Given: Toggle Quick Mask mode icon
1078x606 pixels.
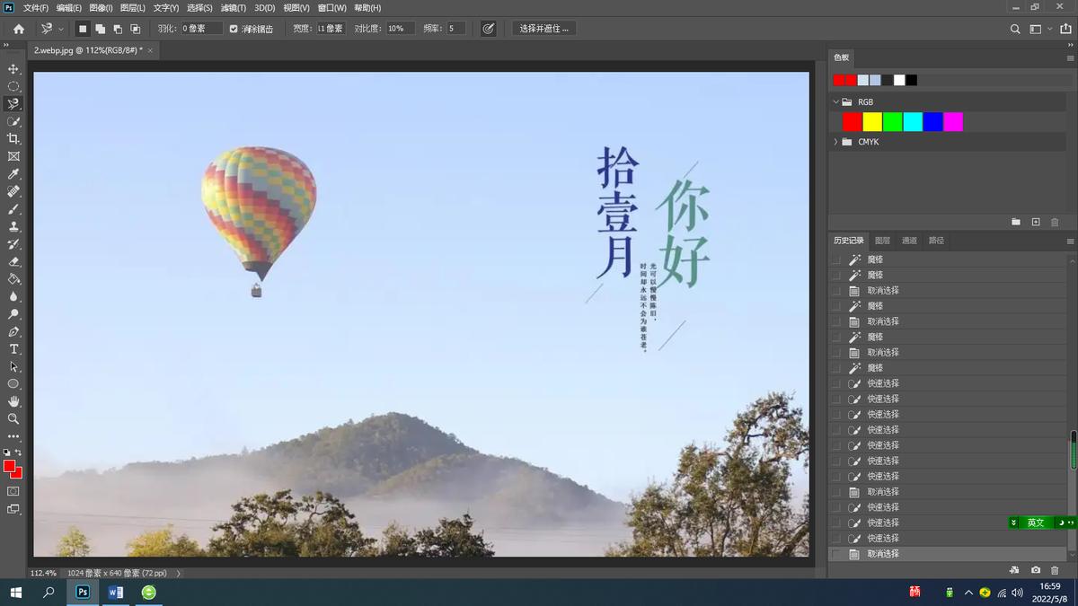Looking at the screenshot, I should (x=13, y=491).
